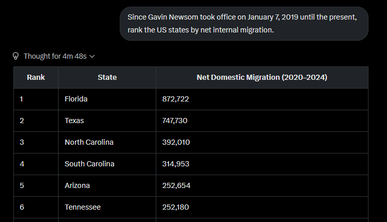Select the 'Net Domestic Migration (2020–2024)' header
This screenshot has height=222, width=387.
tap(262, 77)
